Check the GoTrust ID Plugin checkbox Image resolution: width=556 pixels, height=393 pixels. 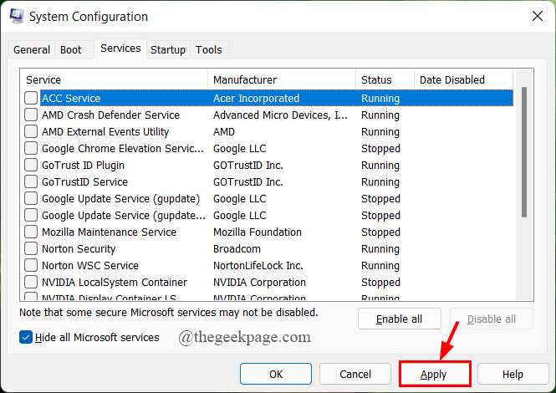[x=31, y=165]
